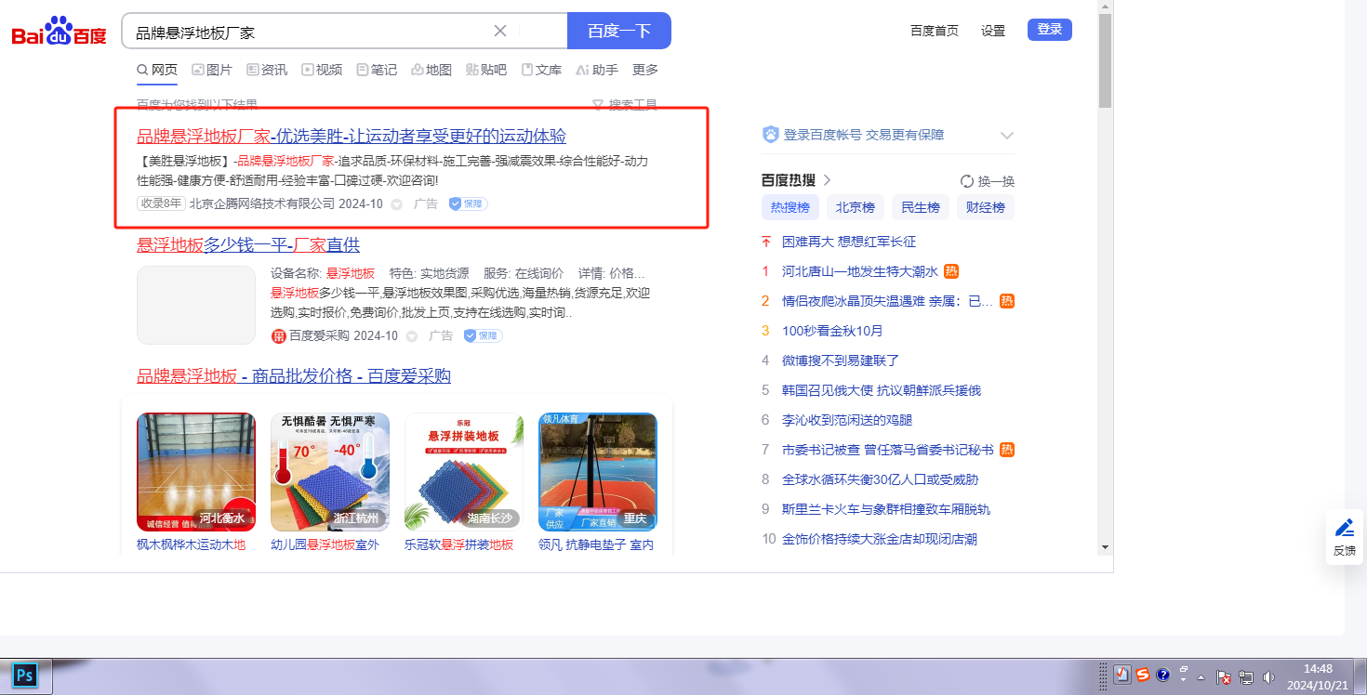Expand the 登录百度帐号 panel chevron
Viewport: 1367px width, 695px height.
tap(1007, 136)
